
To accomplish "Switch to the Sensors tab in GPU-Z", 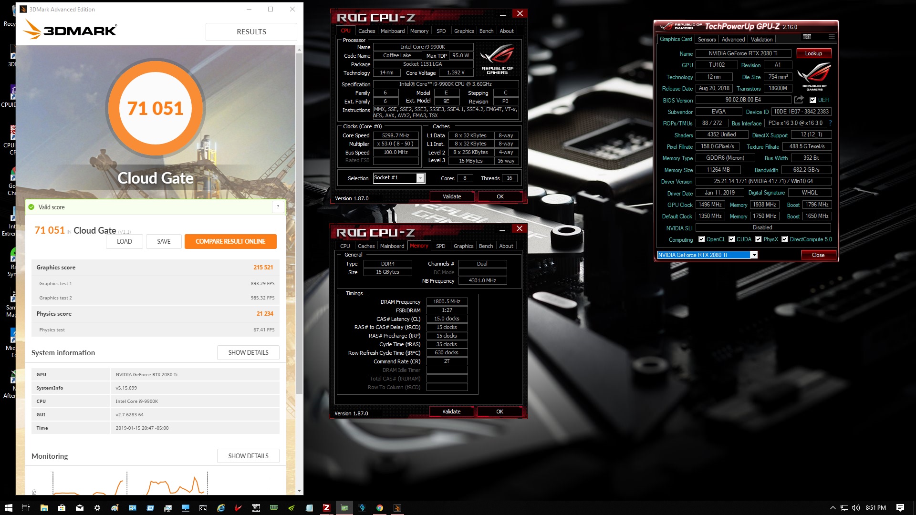I will 707,40.
